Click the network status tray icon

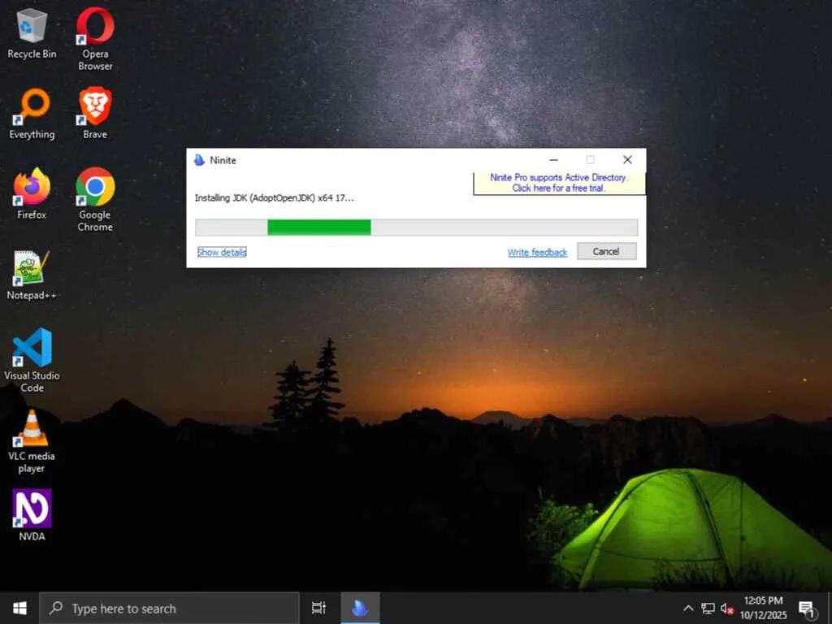coord(708,609)
